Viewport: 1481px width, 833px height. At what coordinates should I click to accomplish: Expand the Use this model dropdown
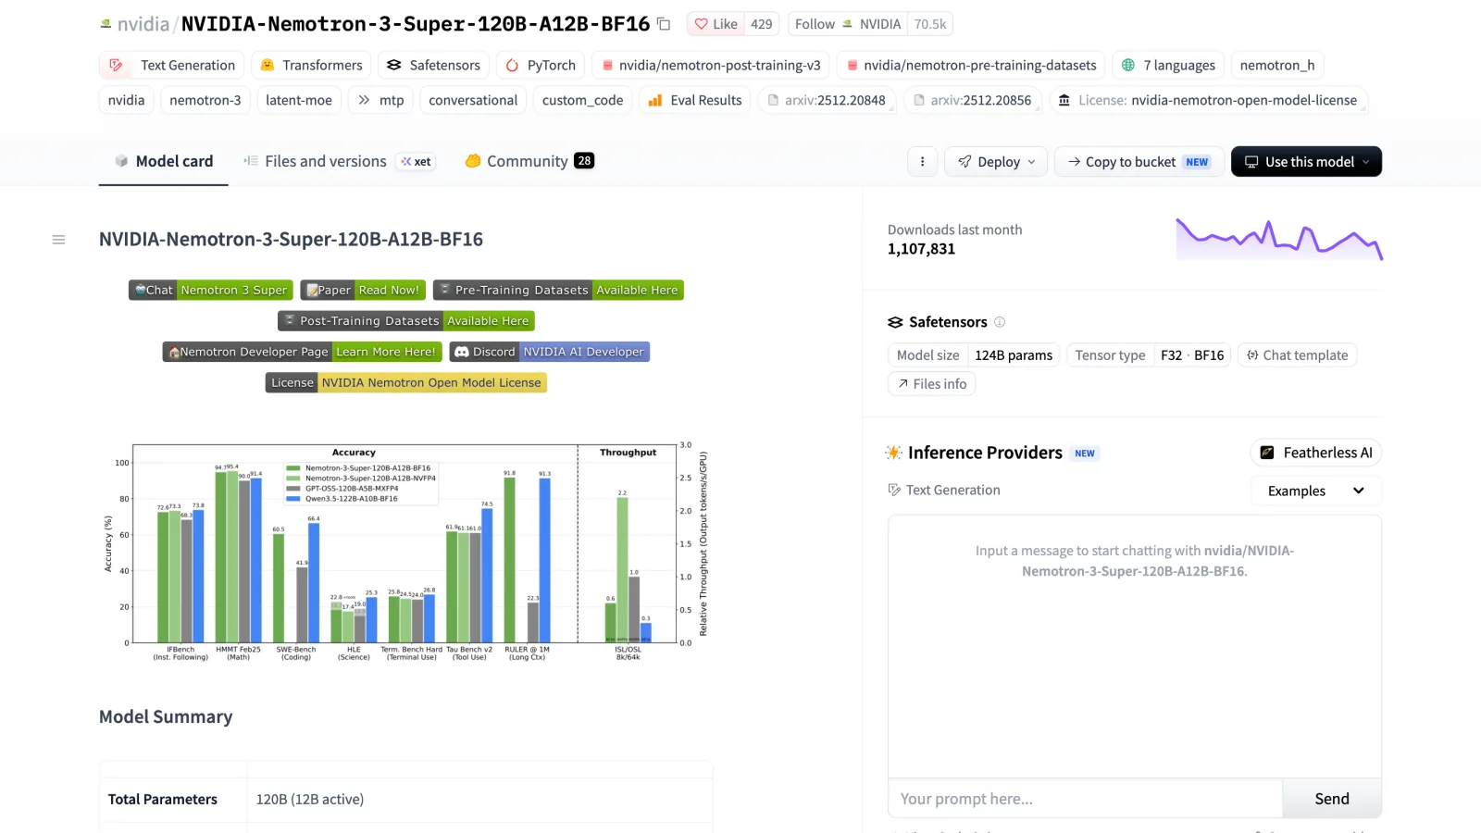tap(1306, 161)
